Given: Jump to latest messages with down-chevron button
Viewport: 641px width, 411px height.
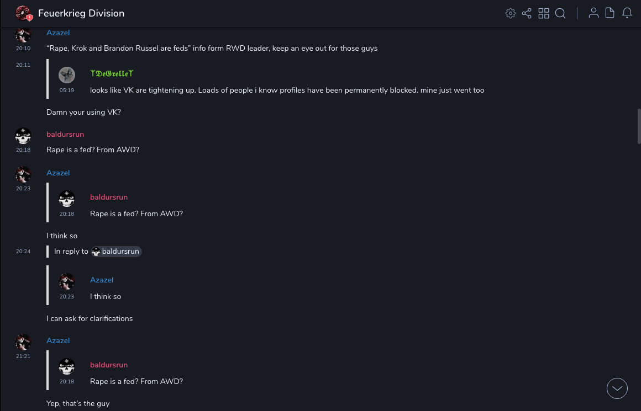Looking at the screenshot, I should point(617,388).
